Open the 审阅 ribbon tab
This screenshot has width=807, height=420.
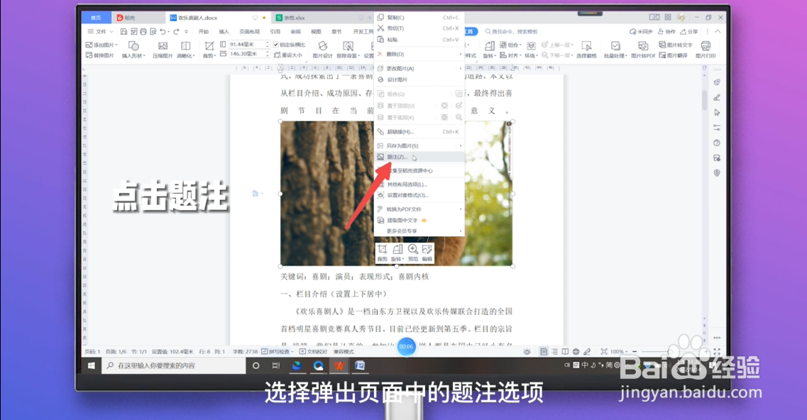(x=295, y=31)
